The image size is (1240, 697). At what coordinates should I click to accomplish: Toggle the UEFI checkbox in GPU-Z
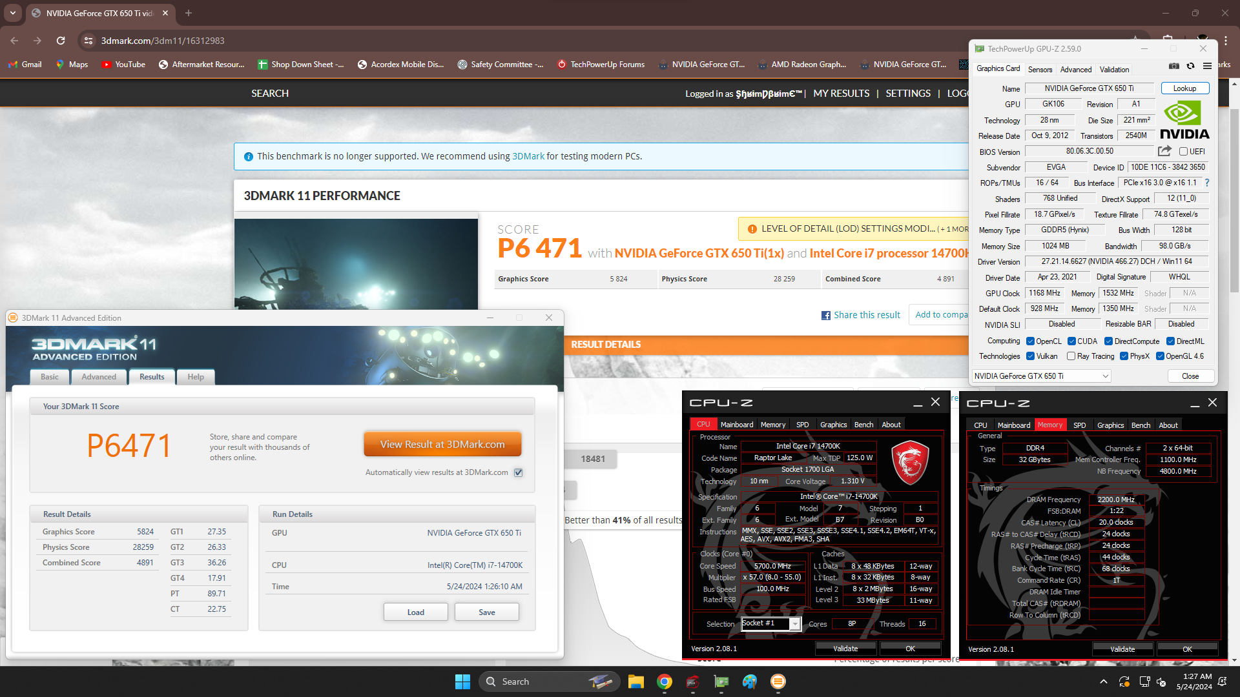coord(1183,152)
